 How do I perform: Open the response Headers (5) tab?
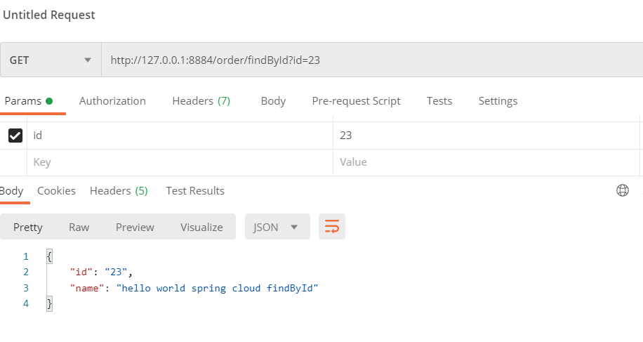click(119, 191)
